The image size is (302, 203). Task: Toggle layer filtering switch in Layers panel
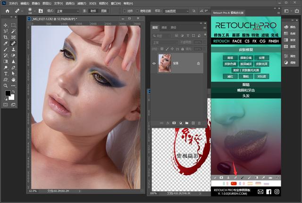coord(205,35)
